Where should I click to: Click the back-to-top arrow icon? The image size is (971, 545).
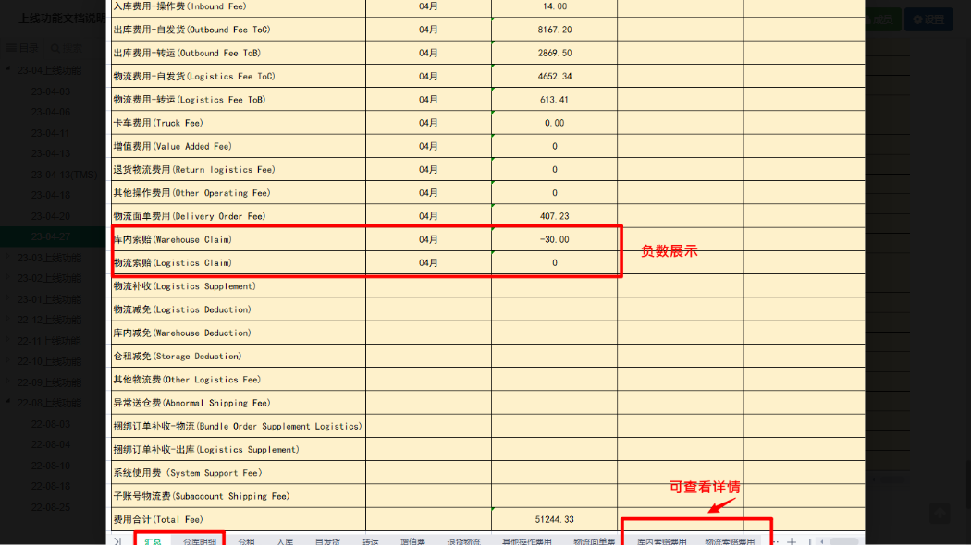click(940, 513)
